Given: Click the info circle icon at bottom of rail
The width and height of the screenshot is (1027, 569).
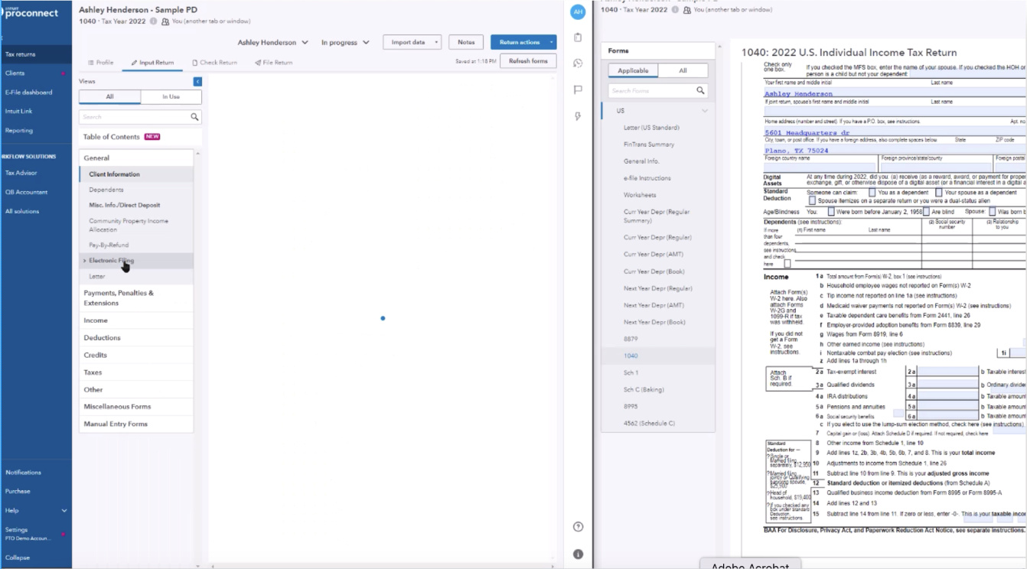Looking at the screenshot, I should 578,554.
